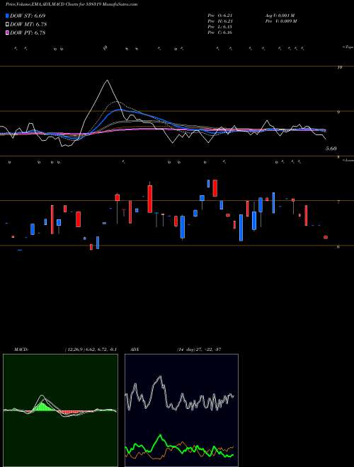Click the 5.60 price label on EMA chart
This screenshot has width=354, height=467.
331,149
